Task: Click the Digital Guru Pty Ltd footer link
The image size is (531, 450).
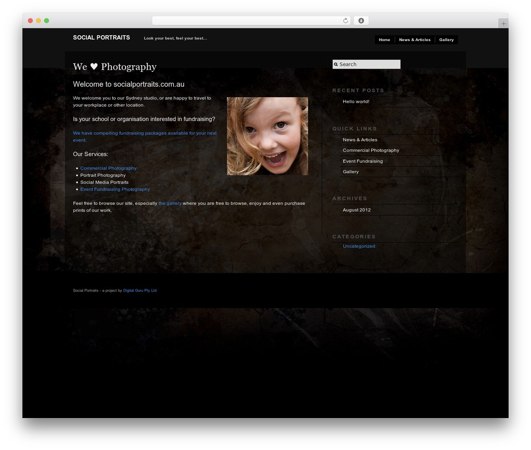Action: pos(140,291)
